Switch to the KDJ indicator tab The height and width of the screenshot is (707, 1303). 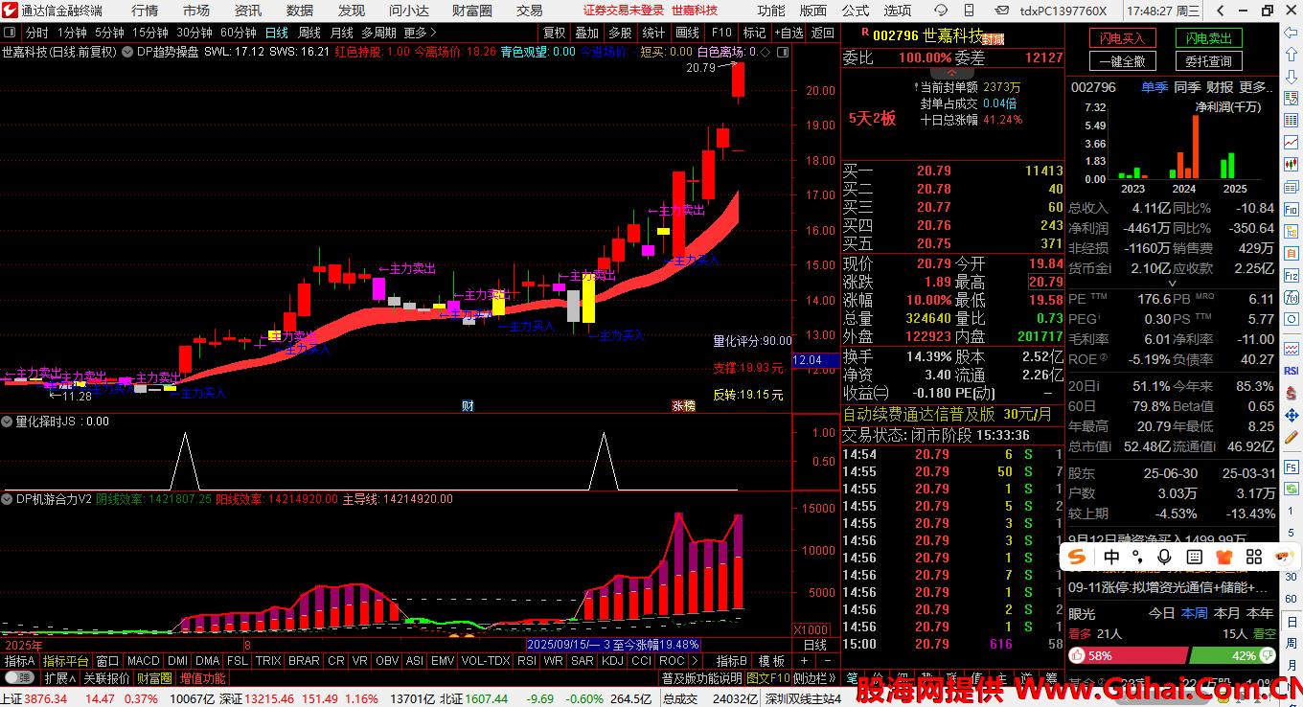612,661
